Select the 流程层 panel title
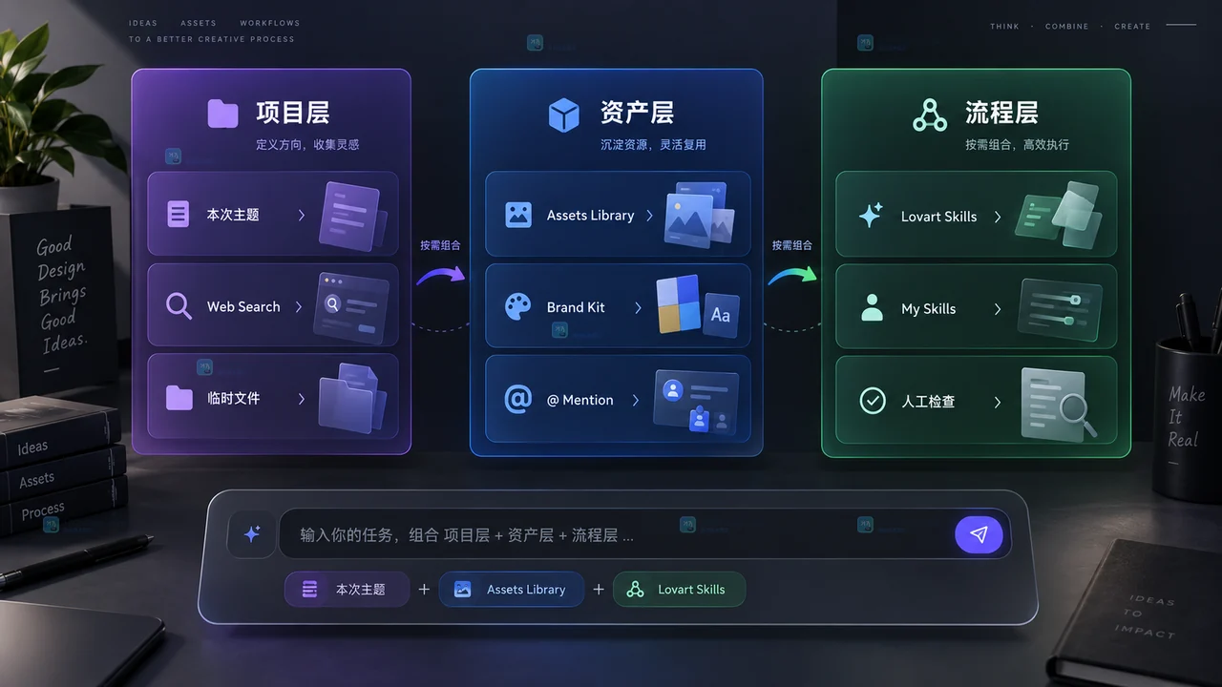This screenshot has width=1222, height=687. (x=1001, y=113)
